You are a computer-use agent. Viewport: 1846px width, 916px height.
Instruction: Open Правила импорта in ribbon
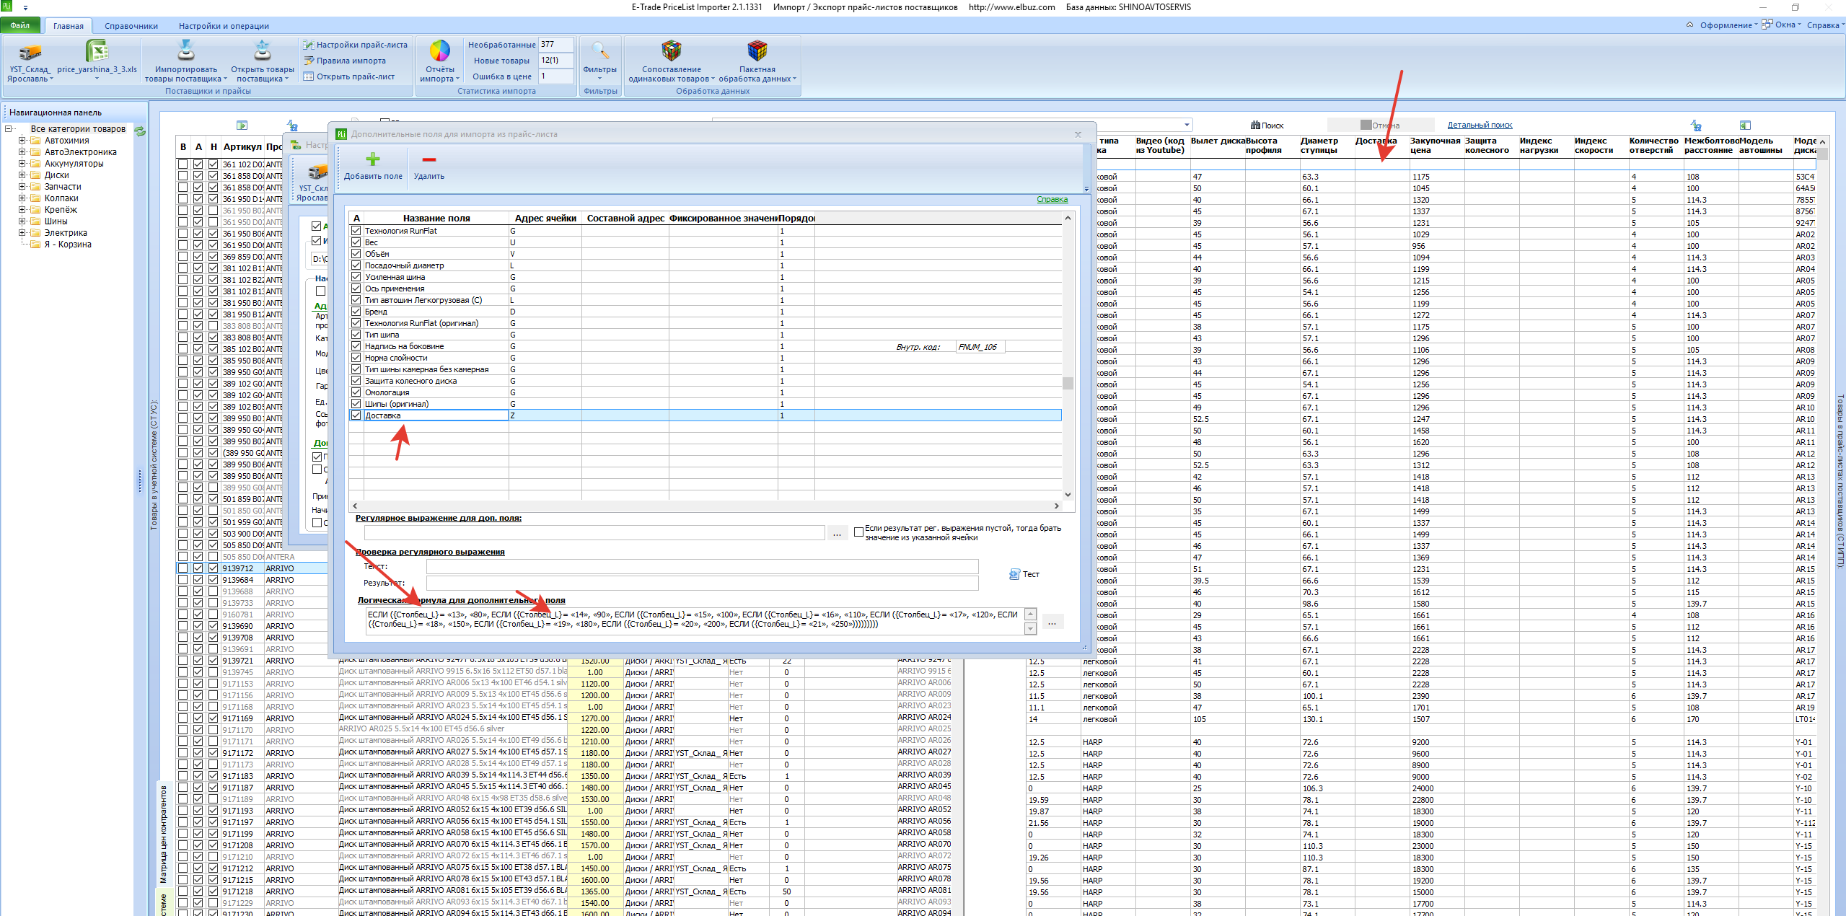(345, 61)
